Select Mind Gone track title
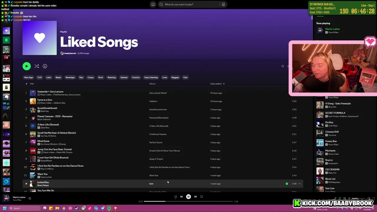This screenshot has width=377, height=212. coord(43,141)
